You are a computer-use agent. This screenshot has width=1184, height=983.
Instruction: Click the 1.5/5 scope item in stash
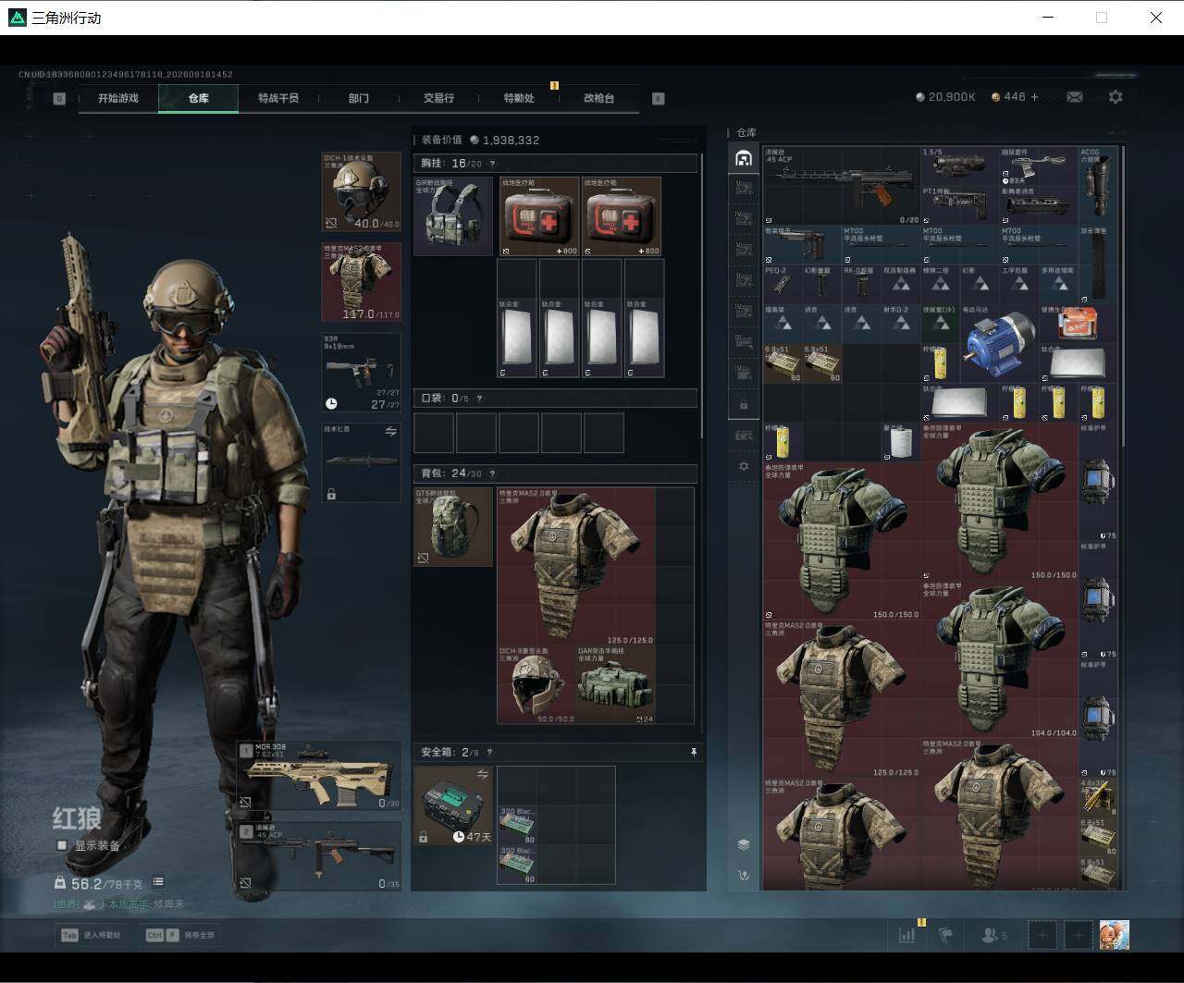[x=960, y=166]
